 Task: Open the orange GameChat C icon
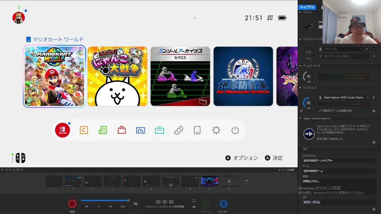(84, 130)
